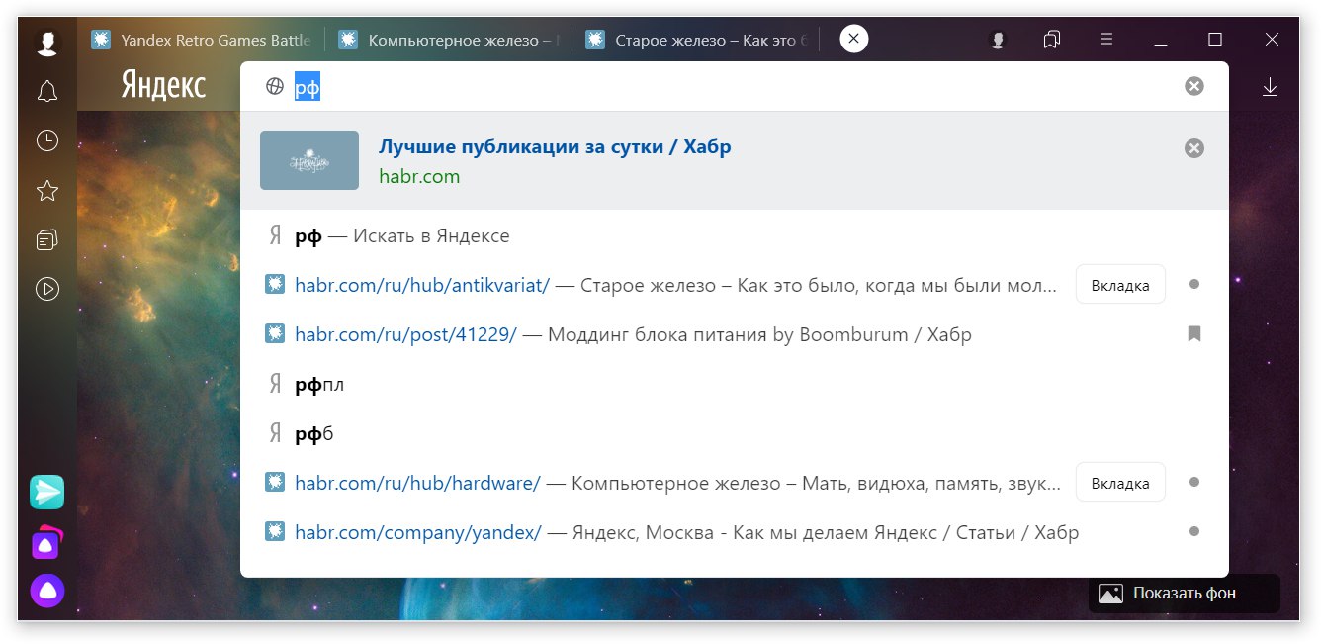The width and height of the screenshot is (1321, 644).
Task: Open browsing history clock icon
Action: [x=46, y=140]
